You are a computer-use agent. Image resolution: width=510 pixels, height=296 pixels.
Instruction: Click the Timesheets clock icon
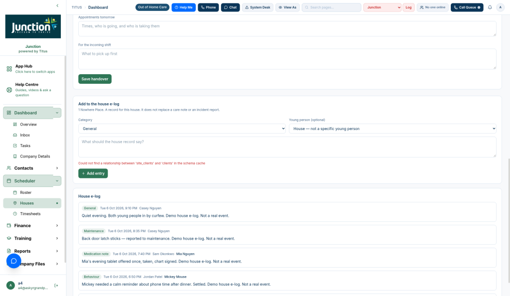pyautogui.click(x=15, y=214)
